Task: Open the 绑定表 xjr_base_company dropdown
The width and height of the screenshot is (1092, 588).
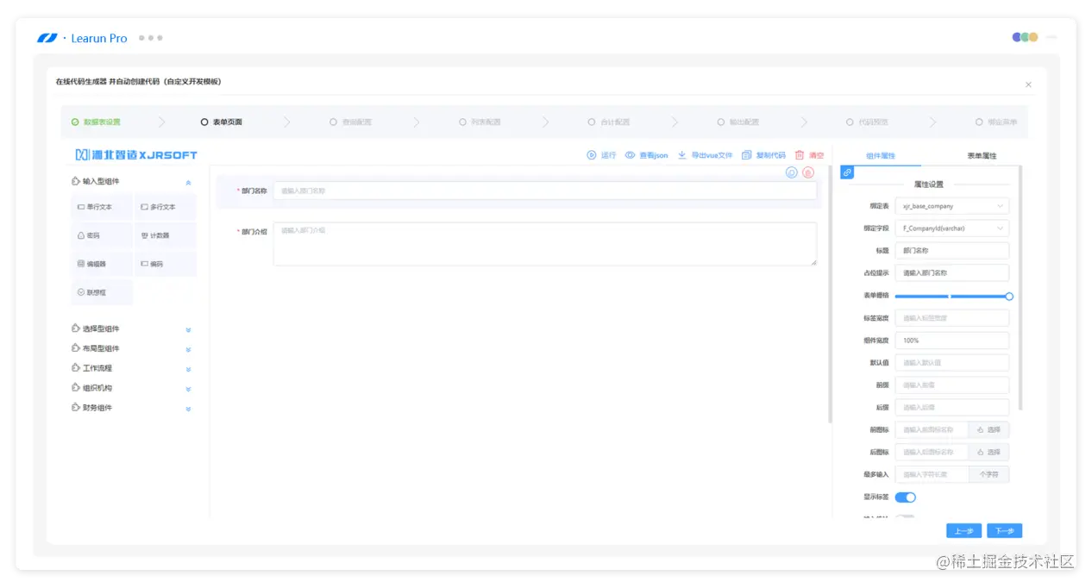Action: pos(951,206)
